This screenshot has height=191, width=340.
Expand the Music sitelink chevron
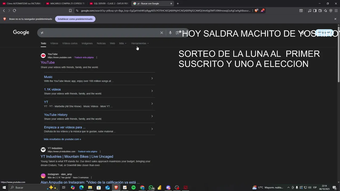152,78
